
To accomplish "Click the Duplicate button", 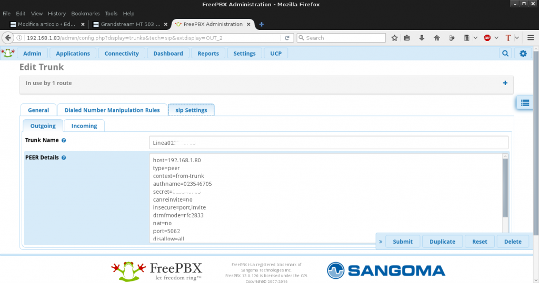I will click(442, 242).
